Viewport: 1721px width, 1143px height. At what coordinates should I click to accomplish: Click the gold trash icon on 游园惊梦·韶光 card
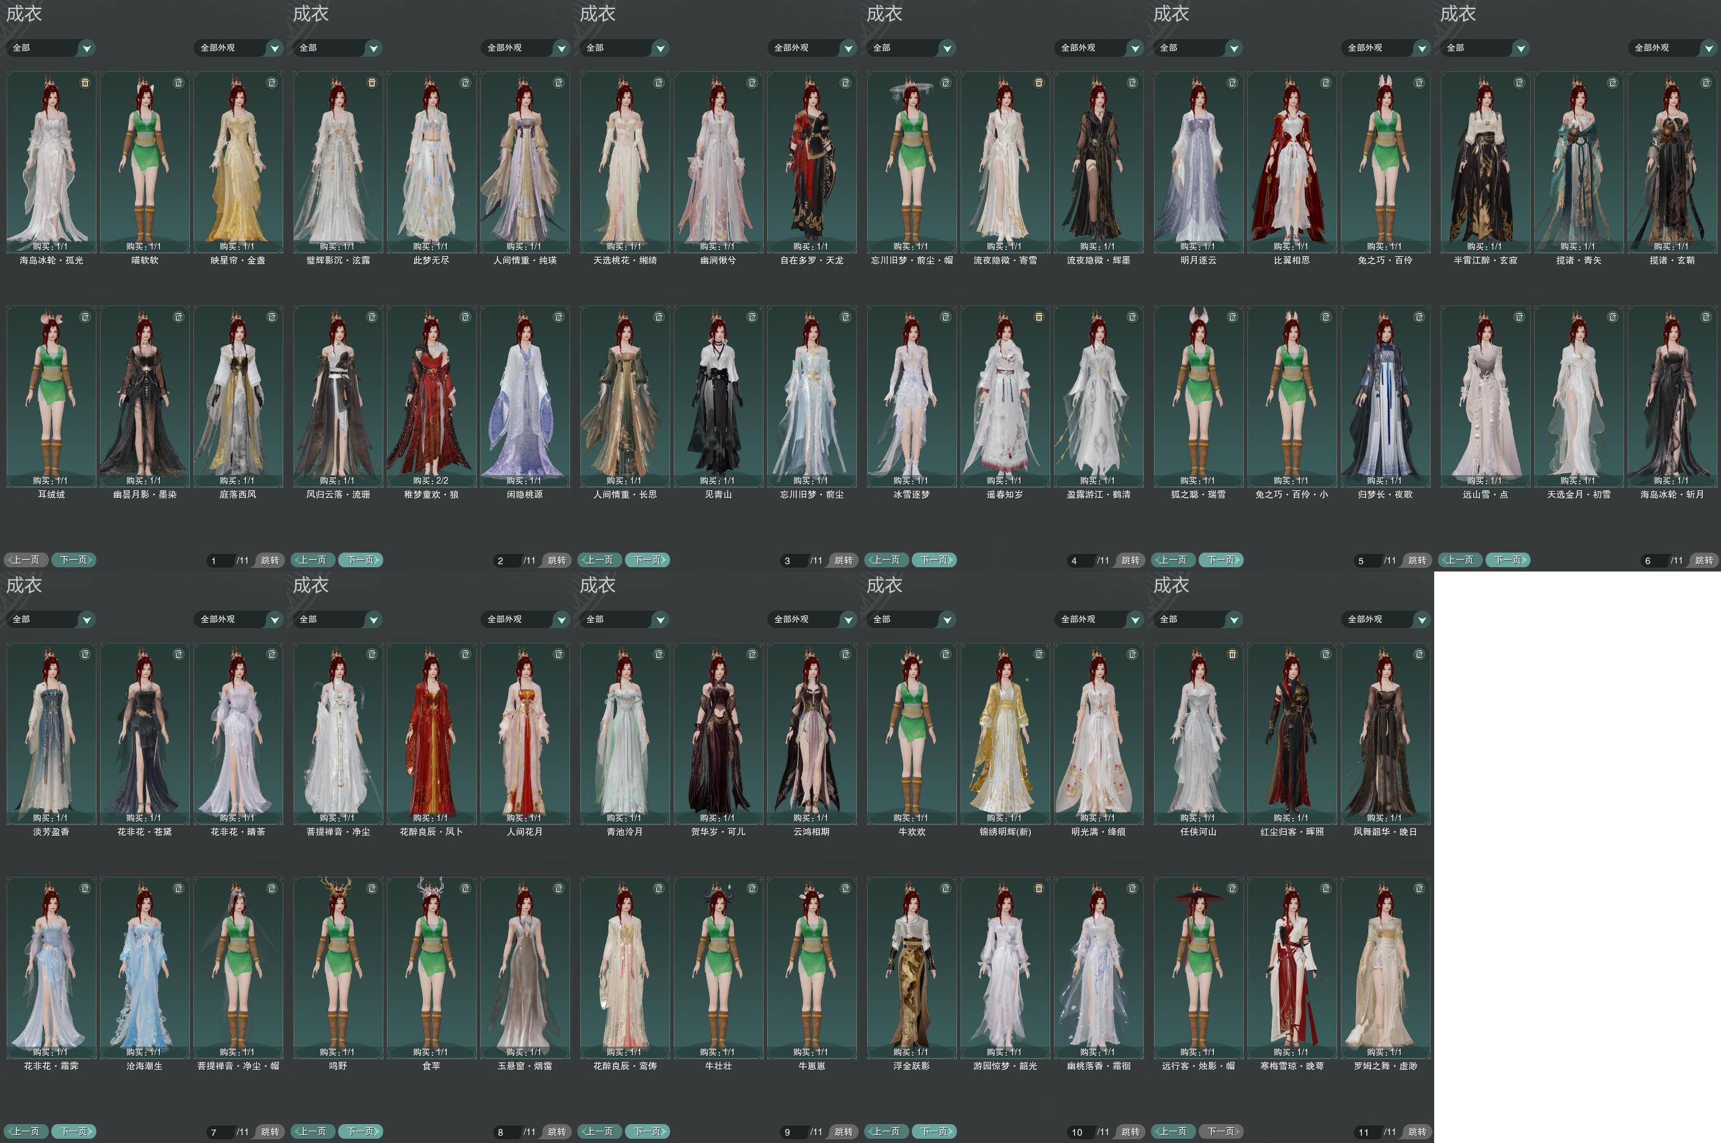(x=1039, y=888)
